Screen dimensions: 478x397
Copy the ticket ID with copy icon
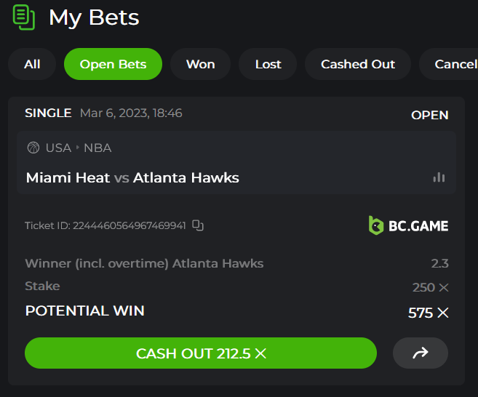point(198,225)
